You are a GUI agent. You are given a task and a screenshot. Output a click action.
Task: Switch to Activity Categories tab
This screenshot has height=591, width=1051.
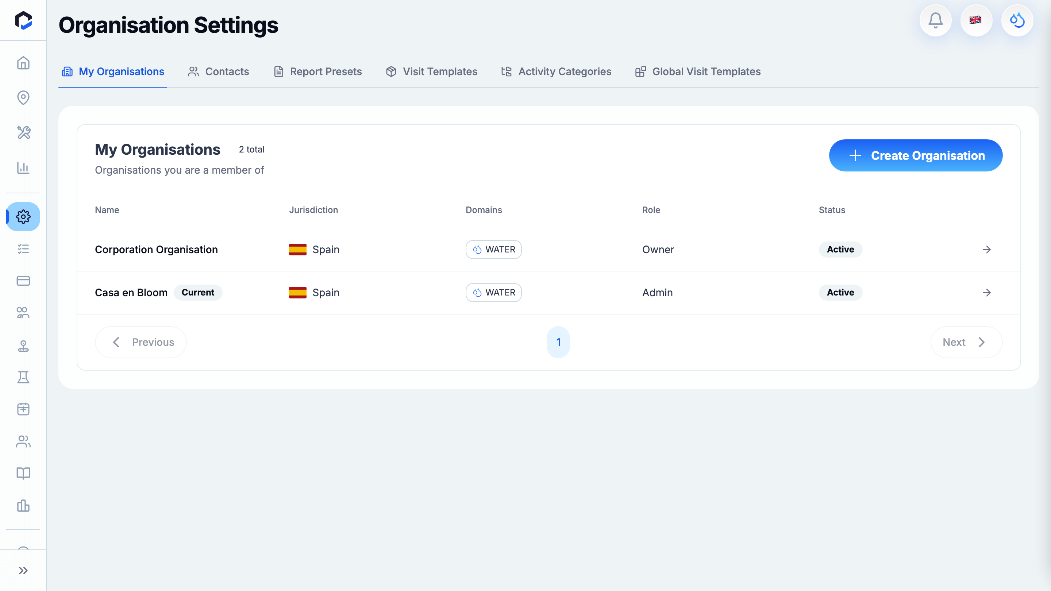click(x=556, y=72)
